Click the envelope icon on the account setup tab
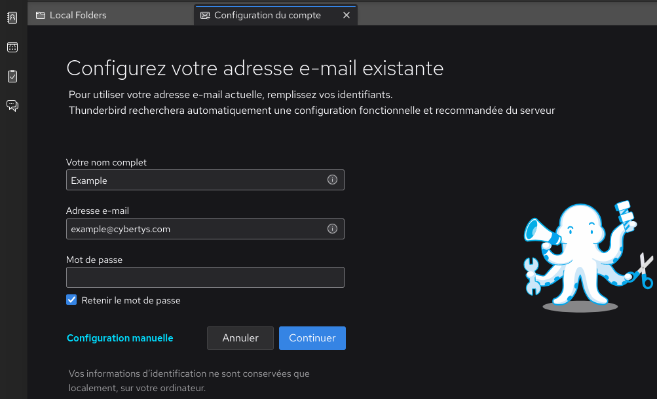This screenshot has width=657, height=399. (x=206, y=14)
